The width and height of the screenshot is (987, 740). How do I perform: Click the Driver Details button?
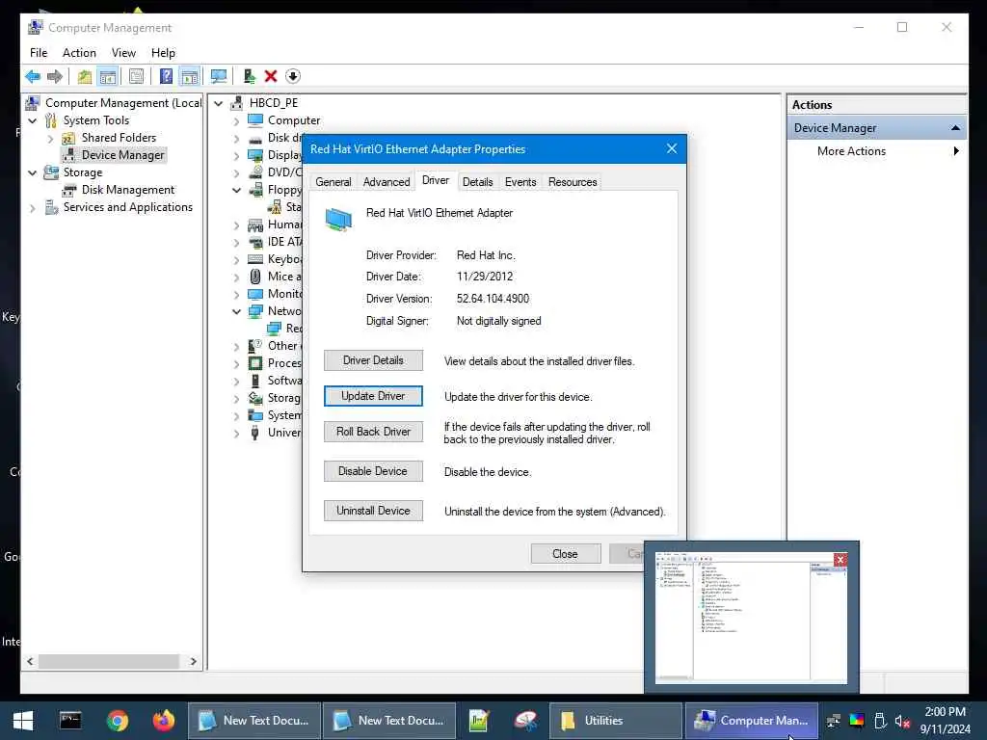pos(373,360)
